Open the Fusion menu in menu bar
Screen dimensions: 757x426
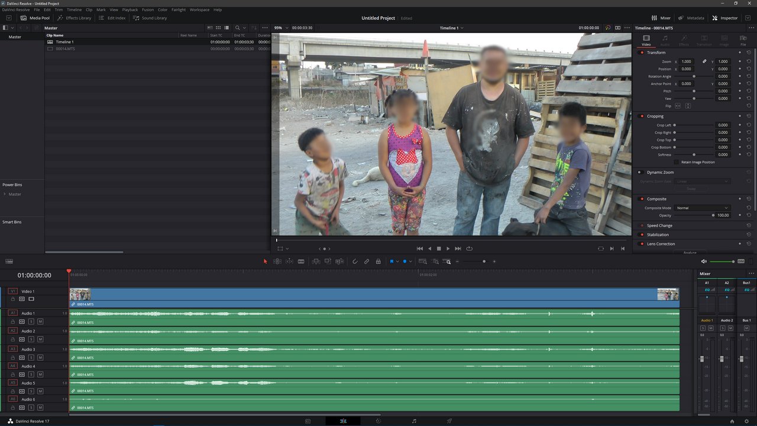(148, 10)
